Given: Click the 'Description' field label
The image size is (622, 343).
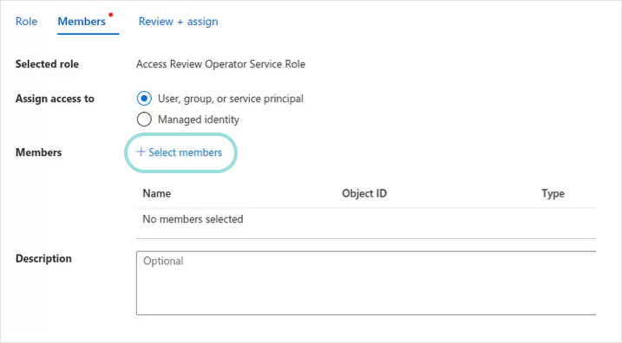Looking at the screenshot, I should [x=43, y=259].
